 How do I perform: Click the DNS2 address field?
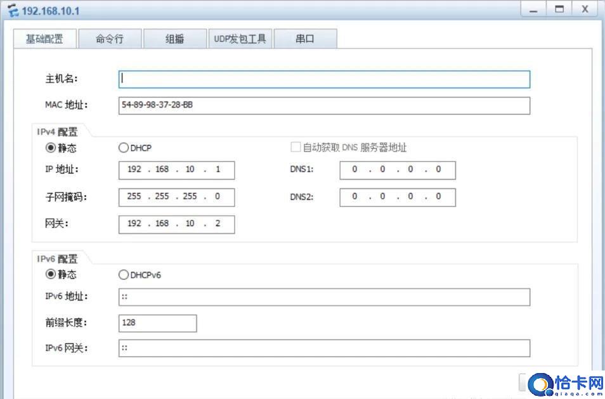398,197
